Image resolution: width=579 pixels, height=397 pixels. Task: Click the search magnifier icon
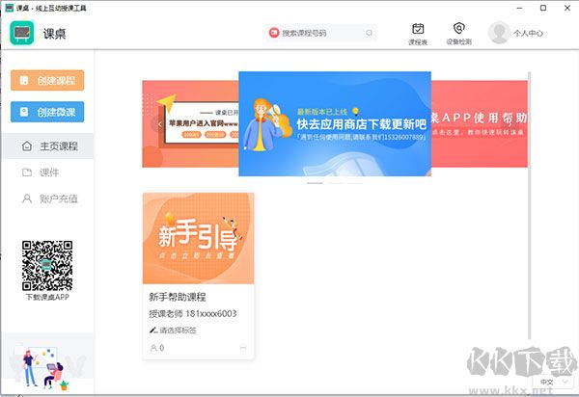point(369,33)
